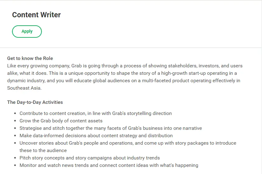Screen dimensions: 262x174
Task: Select the "Uncover stories about Grab's people" line
Action: tap(128, 143)
